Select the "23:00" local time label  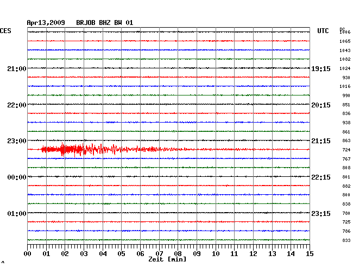17,141
